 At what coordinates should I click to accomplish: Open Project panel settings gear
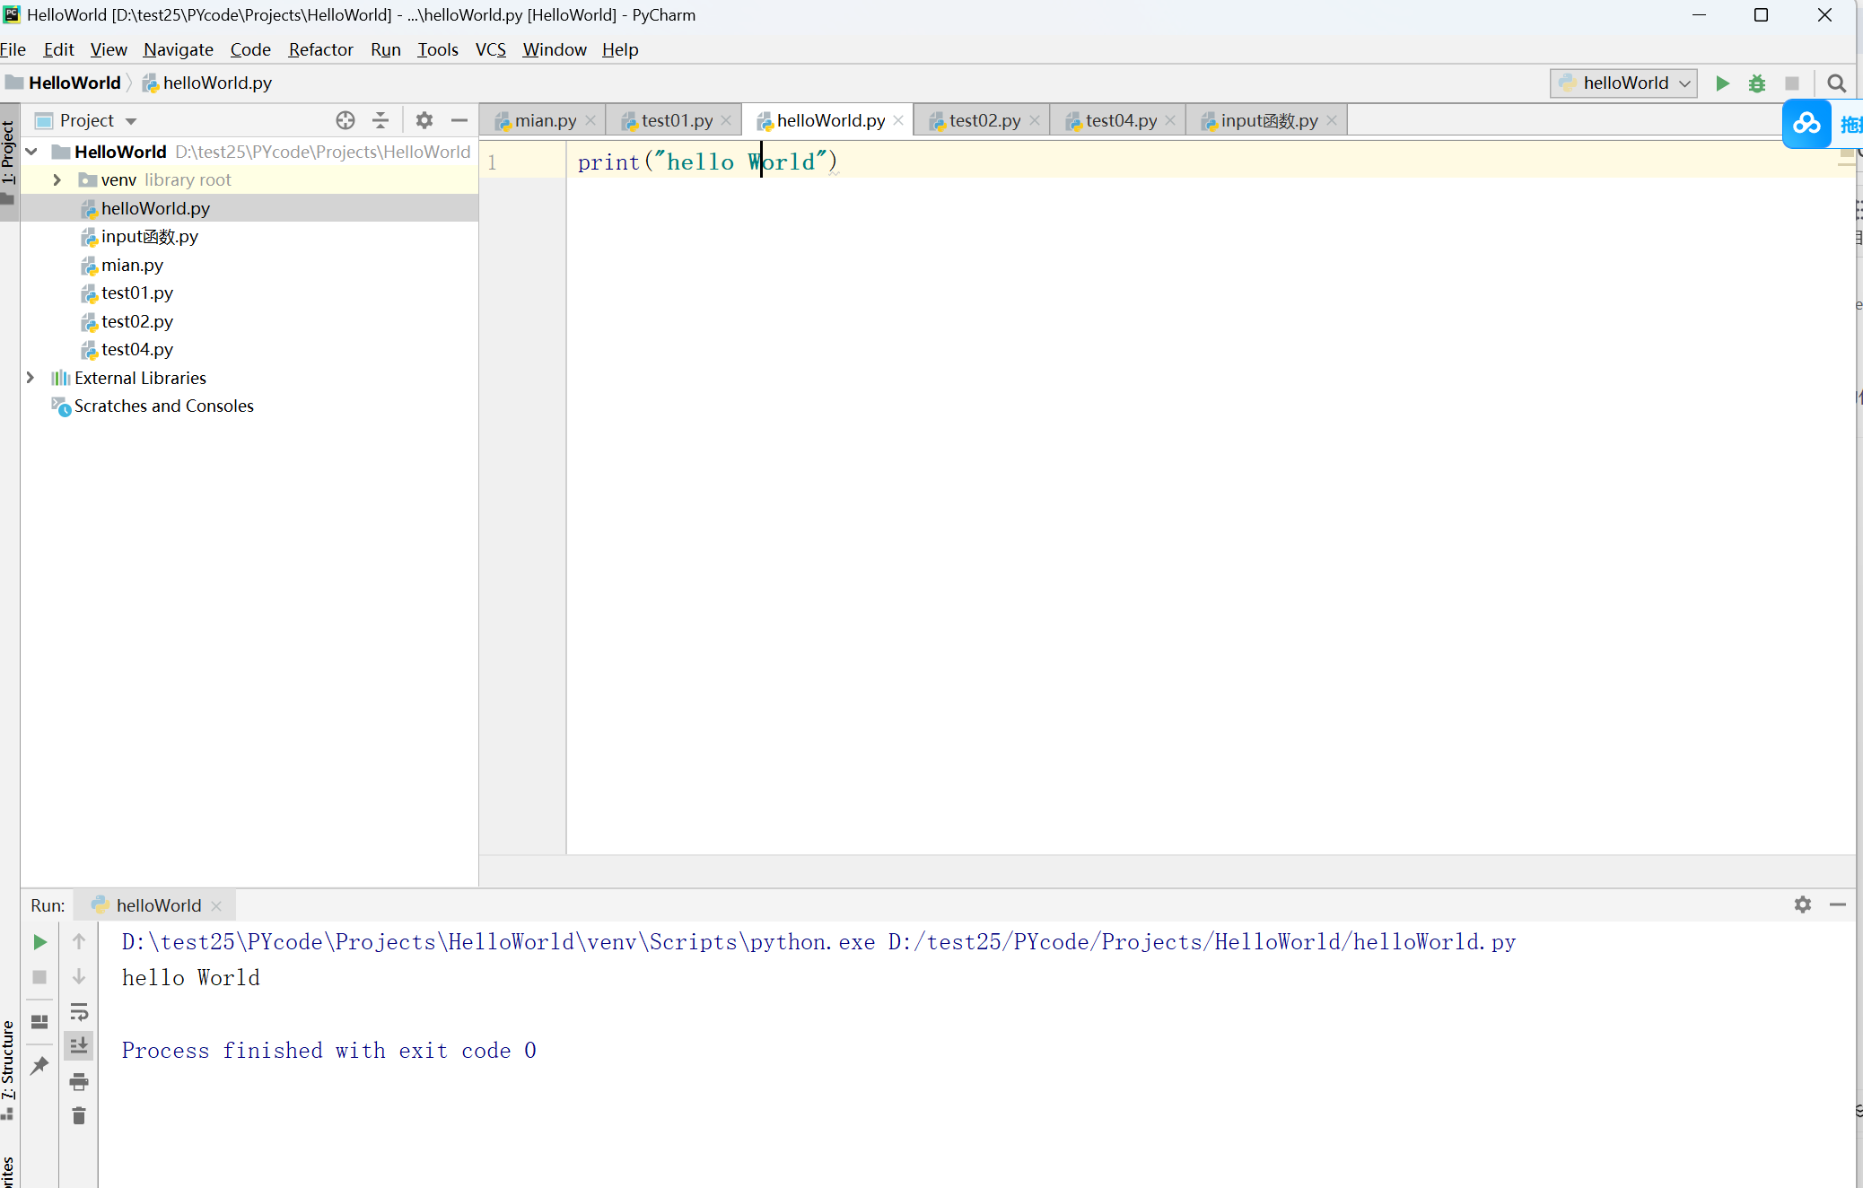424,120
